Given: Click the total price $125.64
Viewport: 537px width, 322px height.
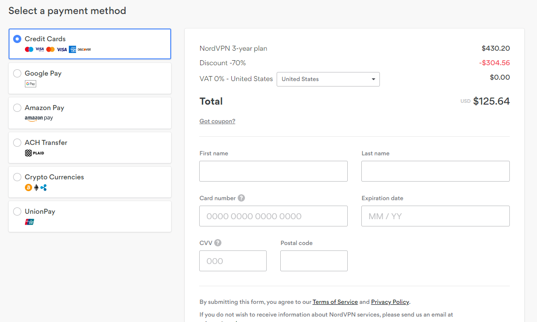Looking at the screenshot, I should (491, 101).
